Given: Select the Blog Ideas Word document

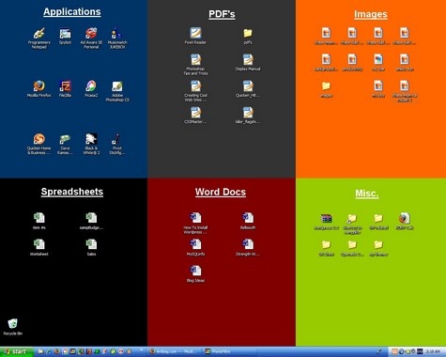Looking at the screenshot, I should [195, 273].
